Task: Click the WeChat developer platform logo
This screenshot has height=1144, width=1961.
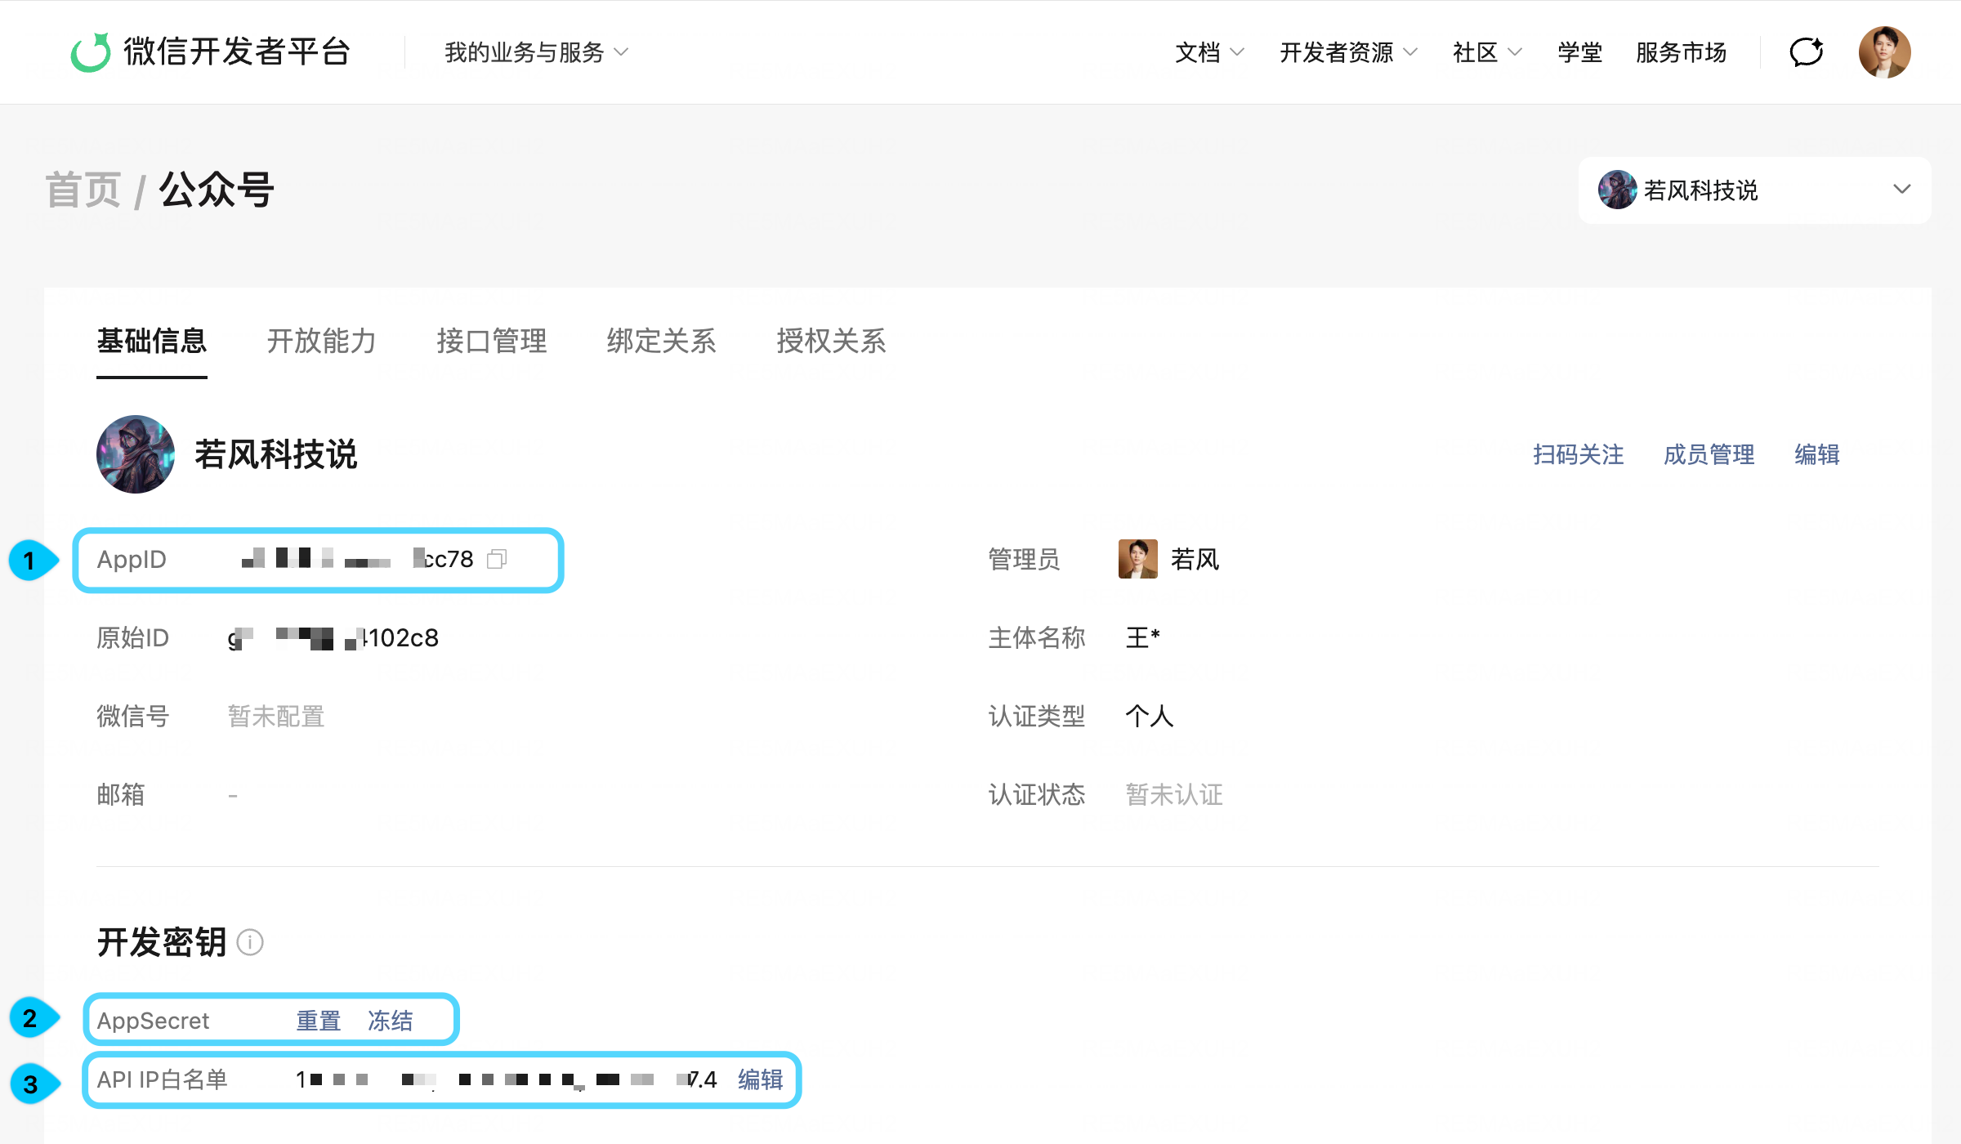Action: click(x=210, y=52)
